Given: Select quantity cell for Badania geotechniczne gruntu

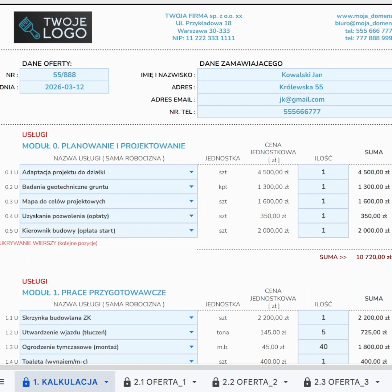Looking at the screenshot, I should [x=323, y=187].
